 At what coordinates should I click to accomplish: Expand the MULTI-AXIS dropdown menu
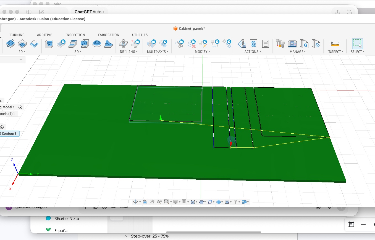tap(158, 52)
